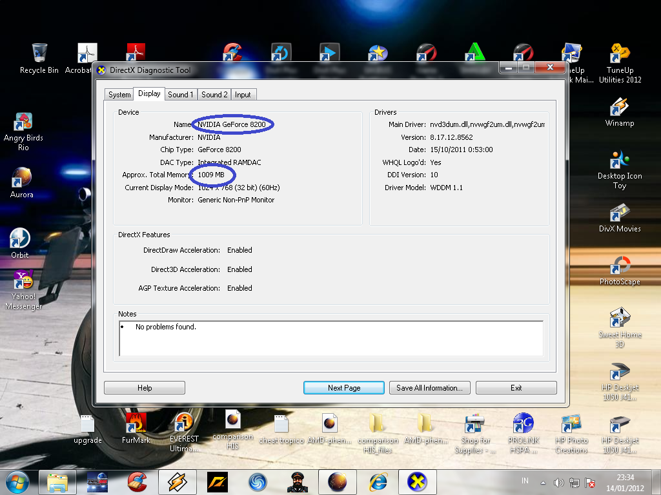The image size is (661, 495).
Task: Select the Orbit desktop shortcut
Action: 20,243
